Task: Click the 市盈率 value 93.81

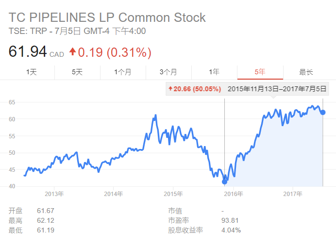Action: point(230,220)
